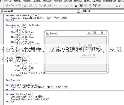The width and height of the screenshot is (124, 105).
Task: Open the 调试(D) menu
Action: [x=58, y=1]
